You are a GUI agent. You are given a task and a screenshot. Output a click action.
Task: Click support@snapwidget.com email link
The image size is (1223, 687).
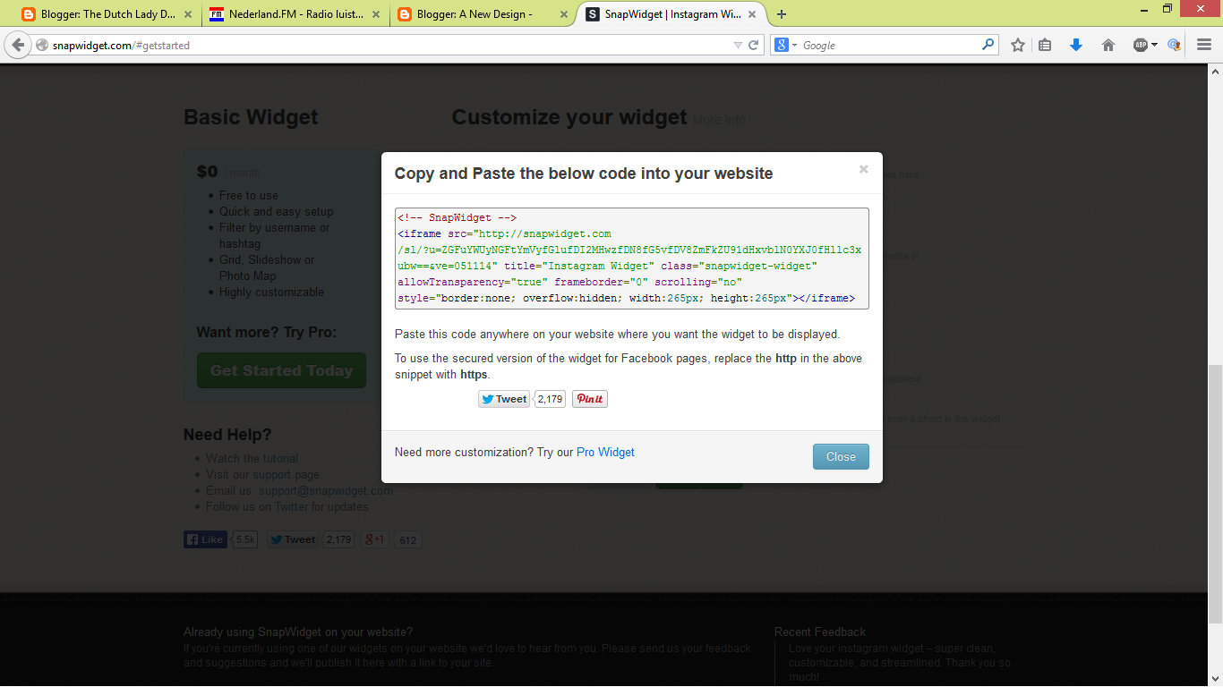[326, 491]
